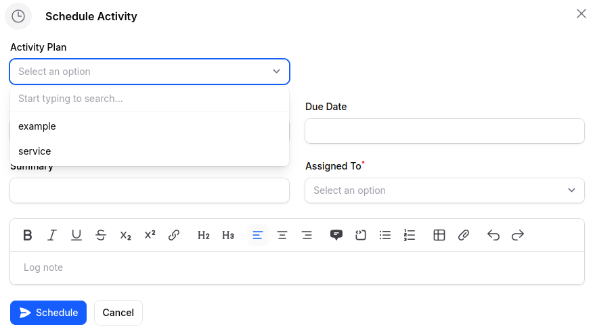Set heading level H2

[x=203, y=235]
